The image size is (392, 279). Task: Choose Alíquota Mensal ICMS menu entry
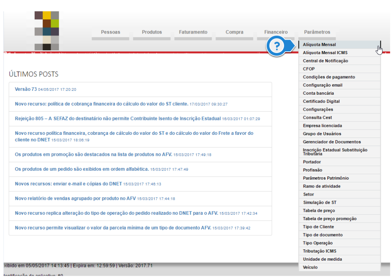(325, 53)
